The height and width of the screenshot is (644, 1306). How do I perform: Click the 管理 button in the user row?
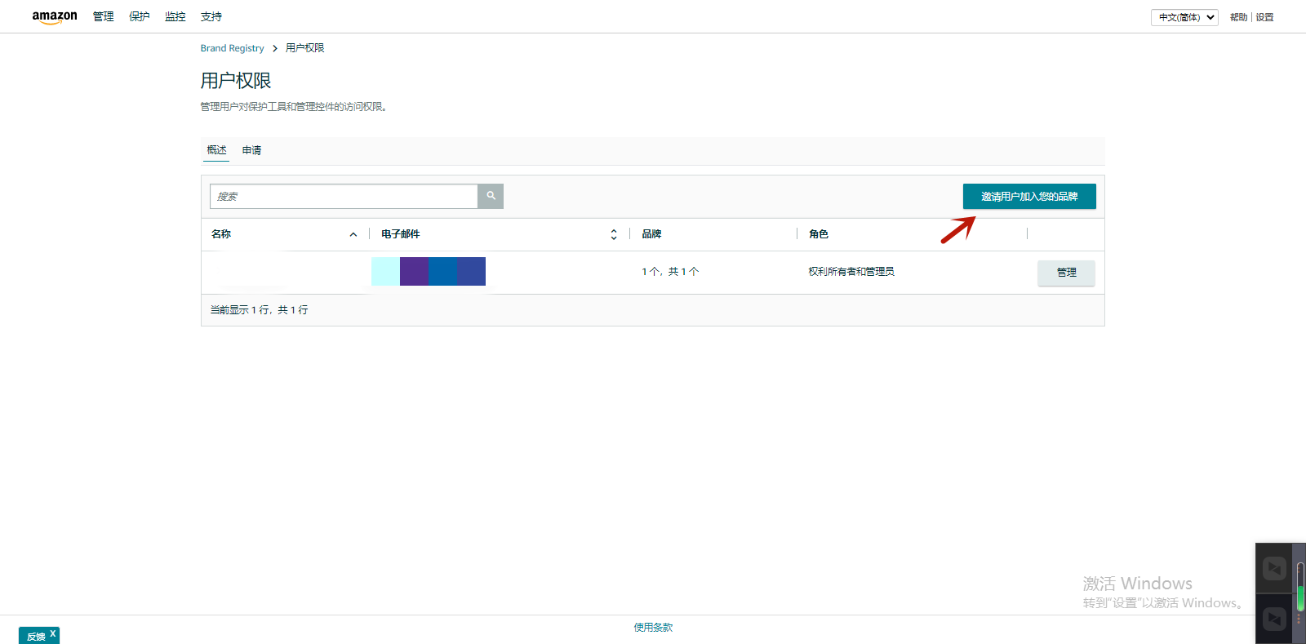1066,273
